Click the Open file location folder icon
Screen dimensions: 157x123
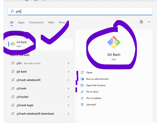(82, 85)
